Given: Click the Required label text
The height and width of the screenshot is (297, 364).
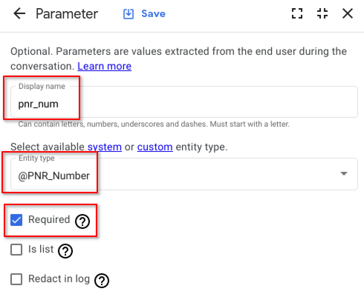Looking at the screenshot, I should coord(49,220).
